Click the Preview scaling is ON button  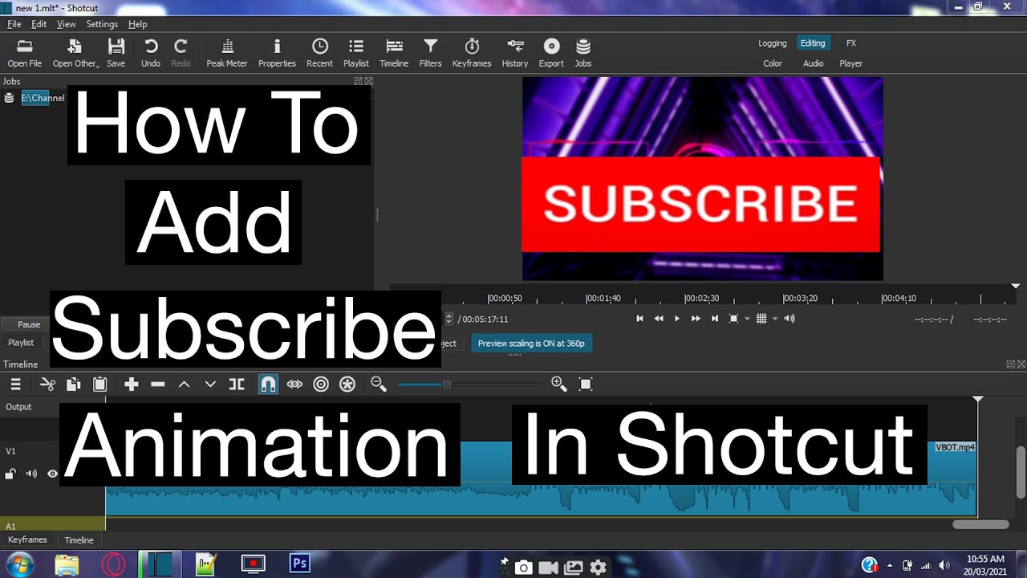(531, 343)
